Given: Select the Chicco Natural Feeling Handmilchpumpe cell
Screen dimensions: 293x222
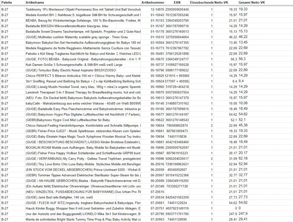Looking at the screenshot, I should 83,125.
